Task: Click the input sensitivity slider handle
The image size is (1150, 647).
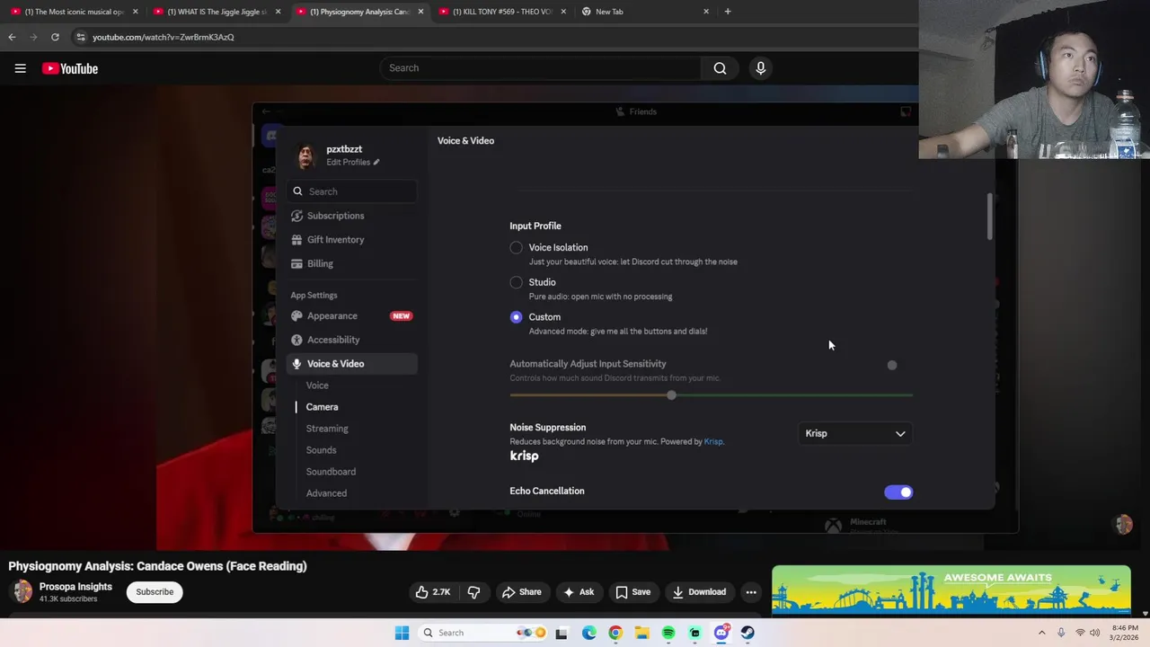Action: (671, 395)
